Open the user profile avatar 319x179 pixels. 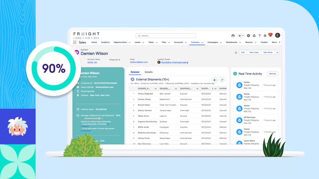(x=278, y=35)
